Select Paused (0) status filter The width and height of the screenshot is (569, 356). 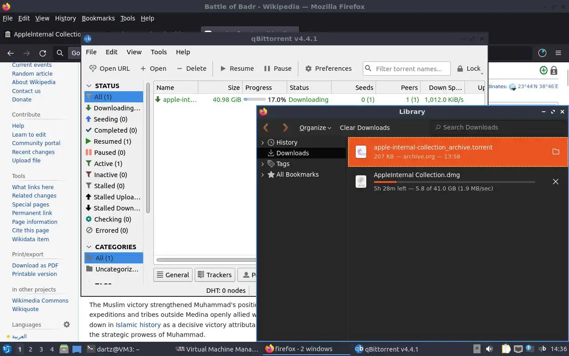point(114,153)
